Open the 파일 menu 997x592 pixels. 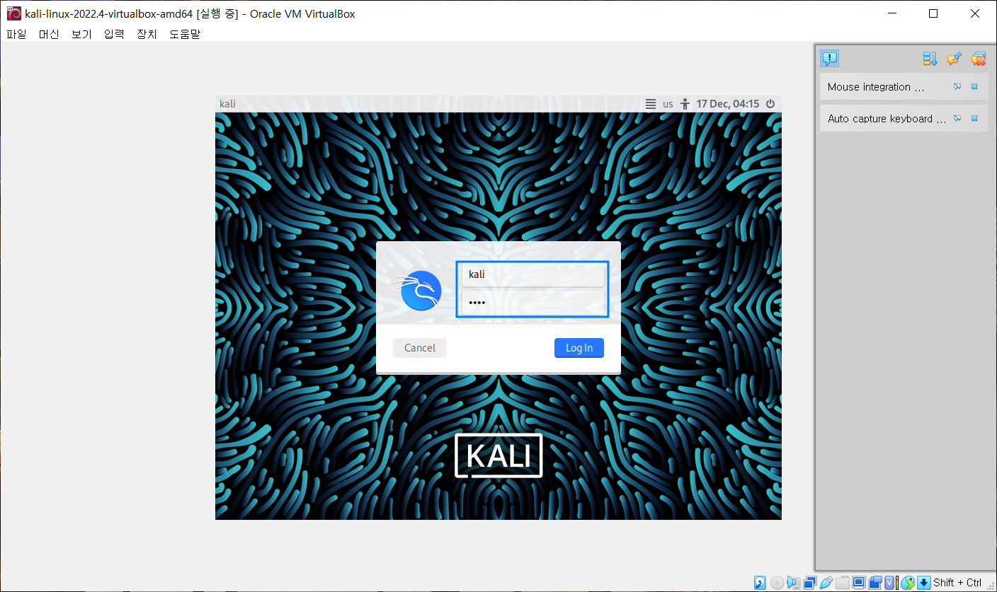16,33
